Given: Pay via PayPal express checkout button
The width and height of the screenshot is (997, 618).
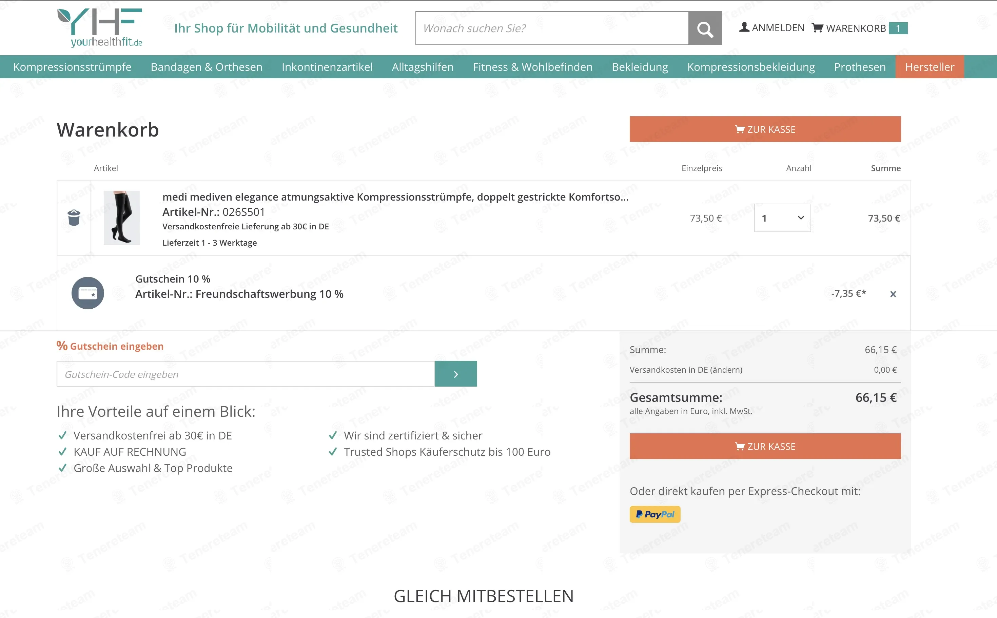Looking at the screenshot, I should [655, 514].
